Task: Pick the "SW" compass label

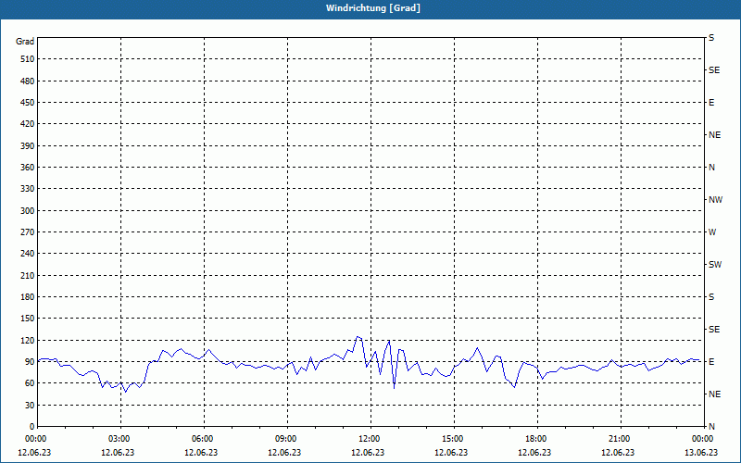Action: coord(715,265)
